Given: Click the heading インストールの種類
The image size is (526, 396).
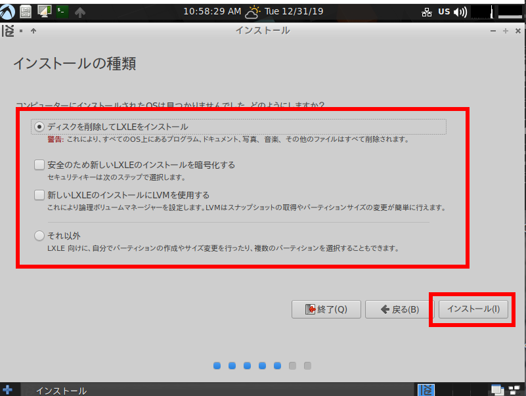Looking at the screenshot, I should pos(74,64).
